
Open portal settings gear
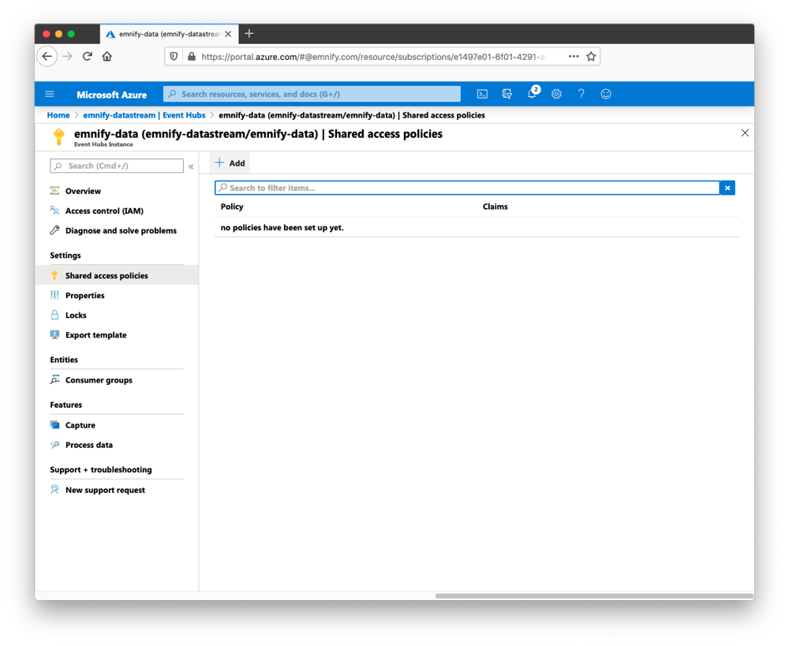[556, 94]
